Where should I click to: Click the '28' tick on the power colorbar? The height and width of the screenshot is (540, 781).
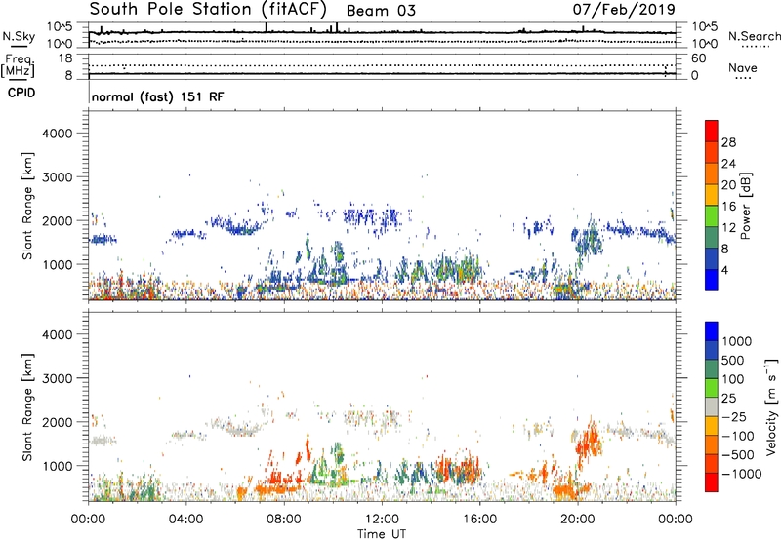(x=728, y=142)
